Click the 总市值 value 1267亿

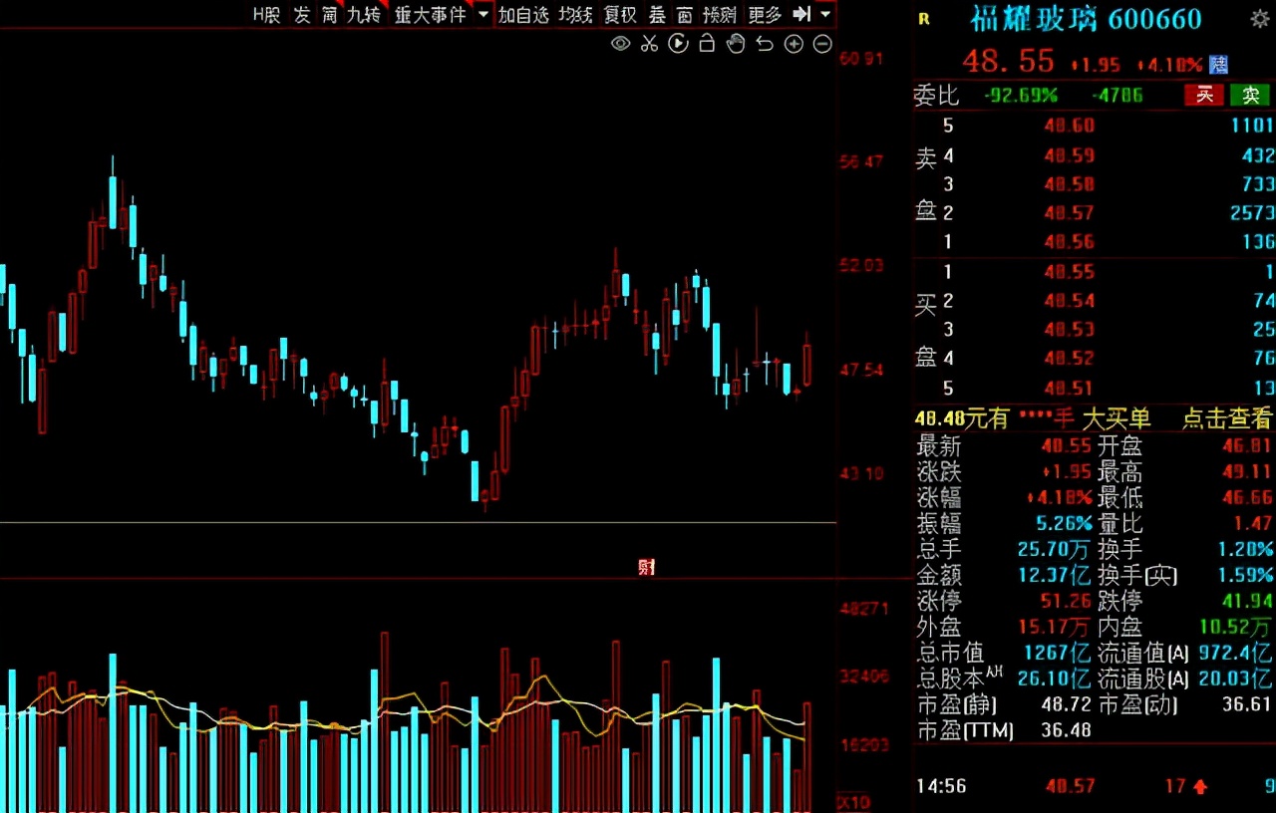coord(1058,654)
